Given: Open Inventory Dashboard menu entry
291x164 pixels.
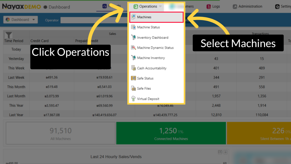Looking at the screenshot, I should (x=156, y=38).
